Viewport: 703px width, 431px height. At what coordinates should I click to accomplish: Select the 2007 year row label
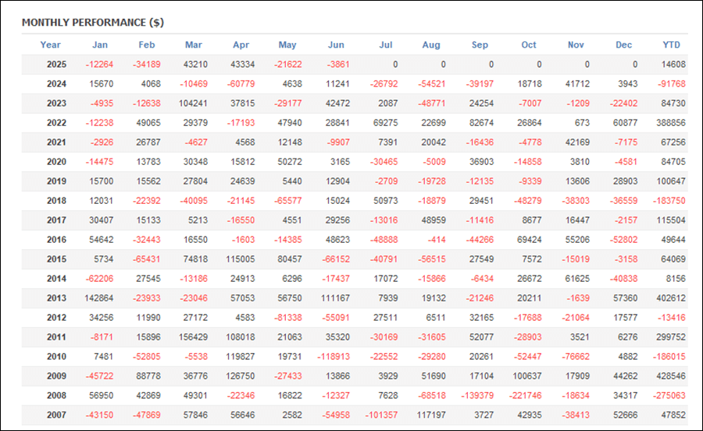tap(56, 415)
